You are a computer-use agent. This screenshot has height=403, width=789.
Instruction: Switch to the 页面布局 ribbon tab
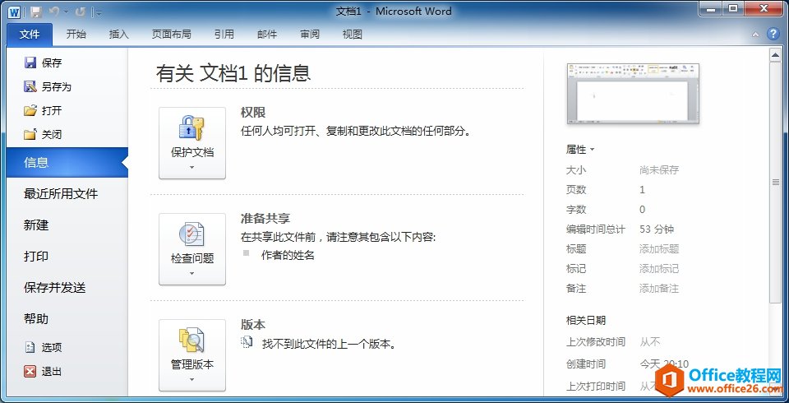click(x=172, y=35)
